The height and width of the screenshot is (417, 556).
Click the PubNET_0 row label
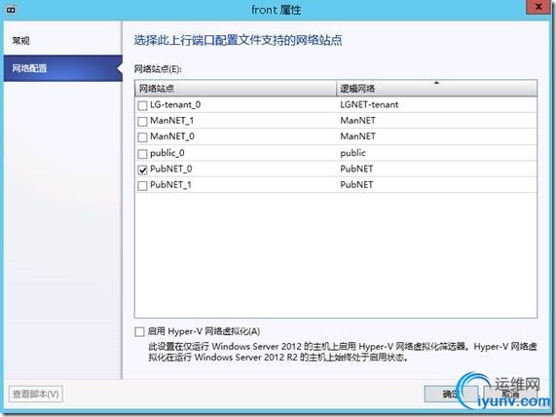pyautogui.click(x=171, y=169)
